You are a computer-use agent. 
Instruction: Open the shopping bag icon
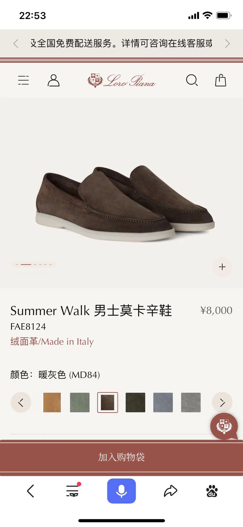(221, 80)
